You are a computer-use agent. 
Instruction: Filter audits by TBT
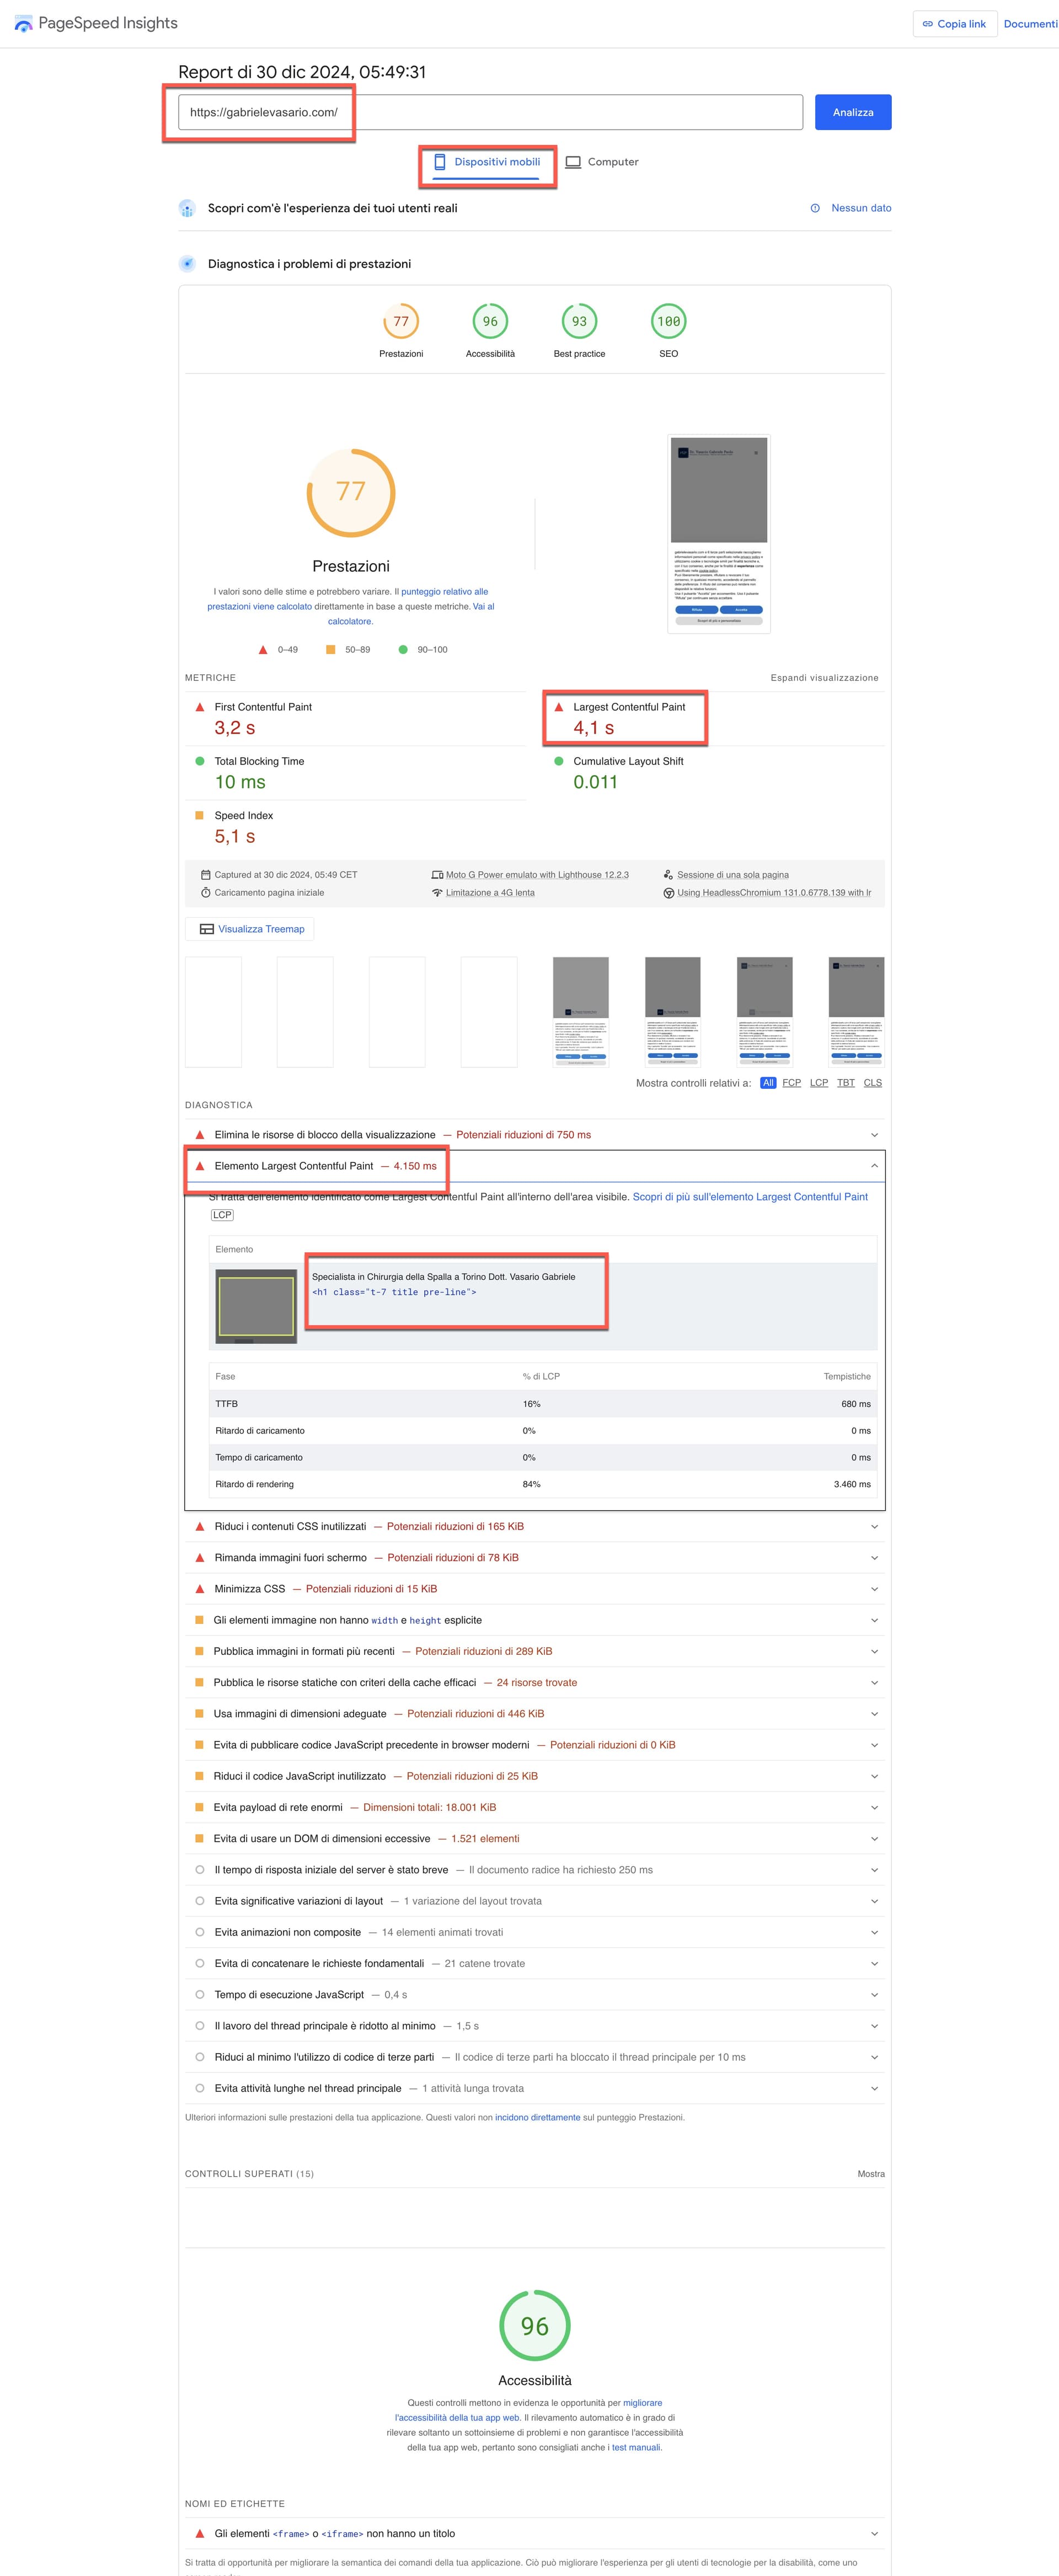point(846,1083)
